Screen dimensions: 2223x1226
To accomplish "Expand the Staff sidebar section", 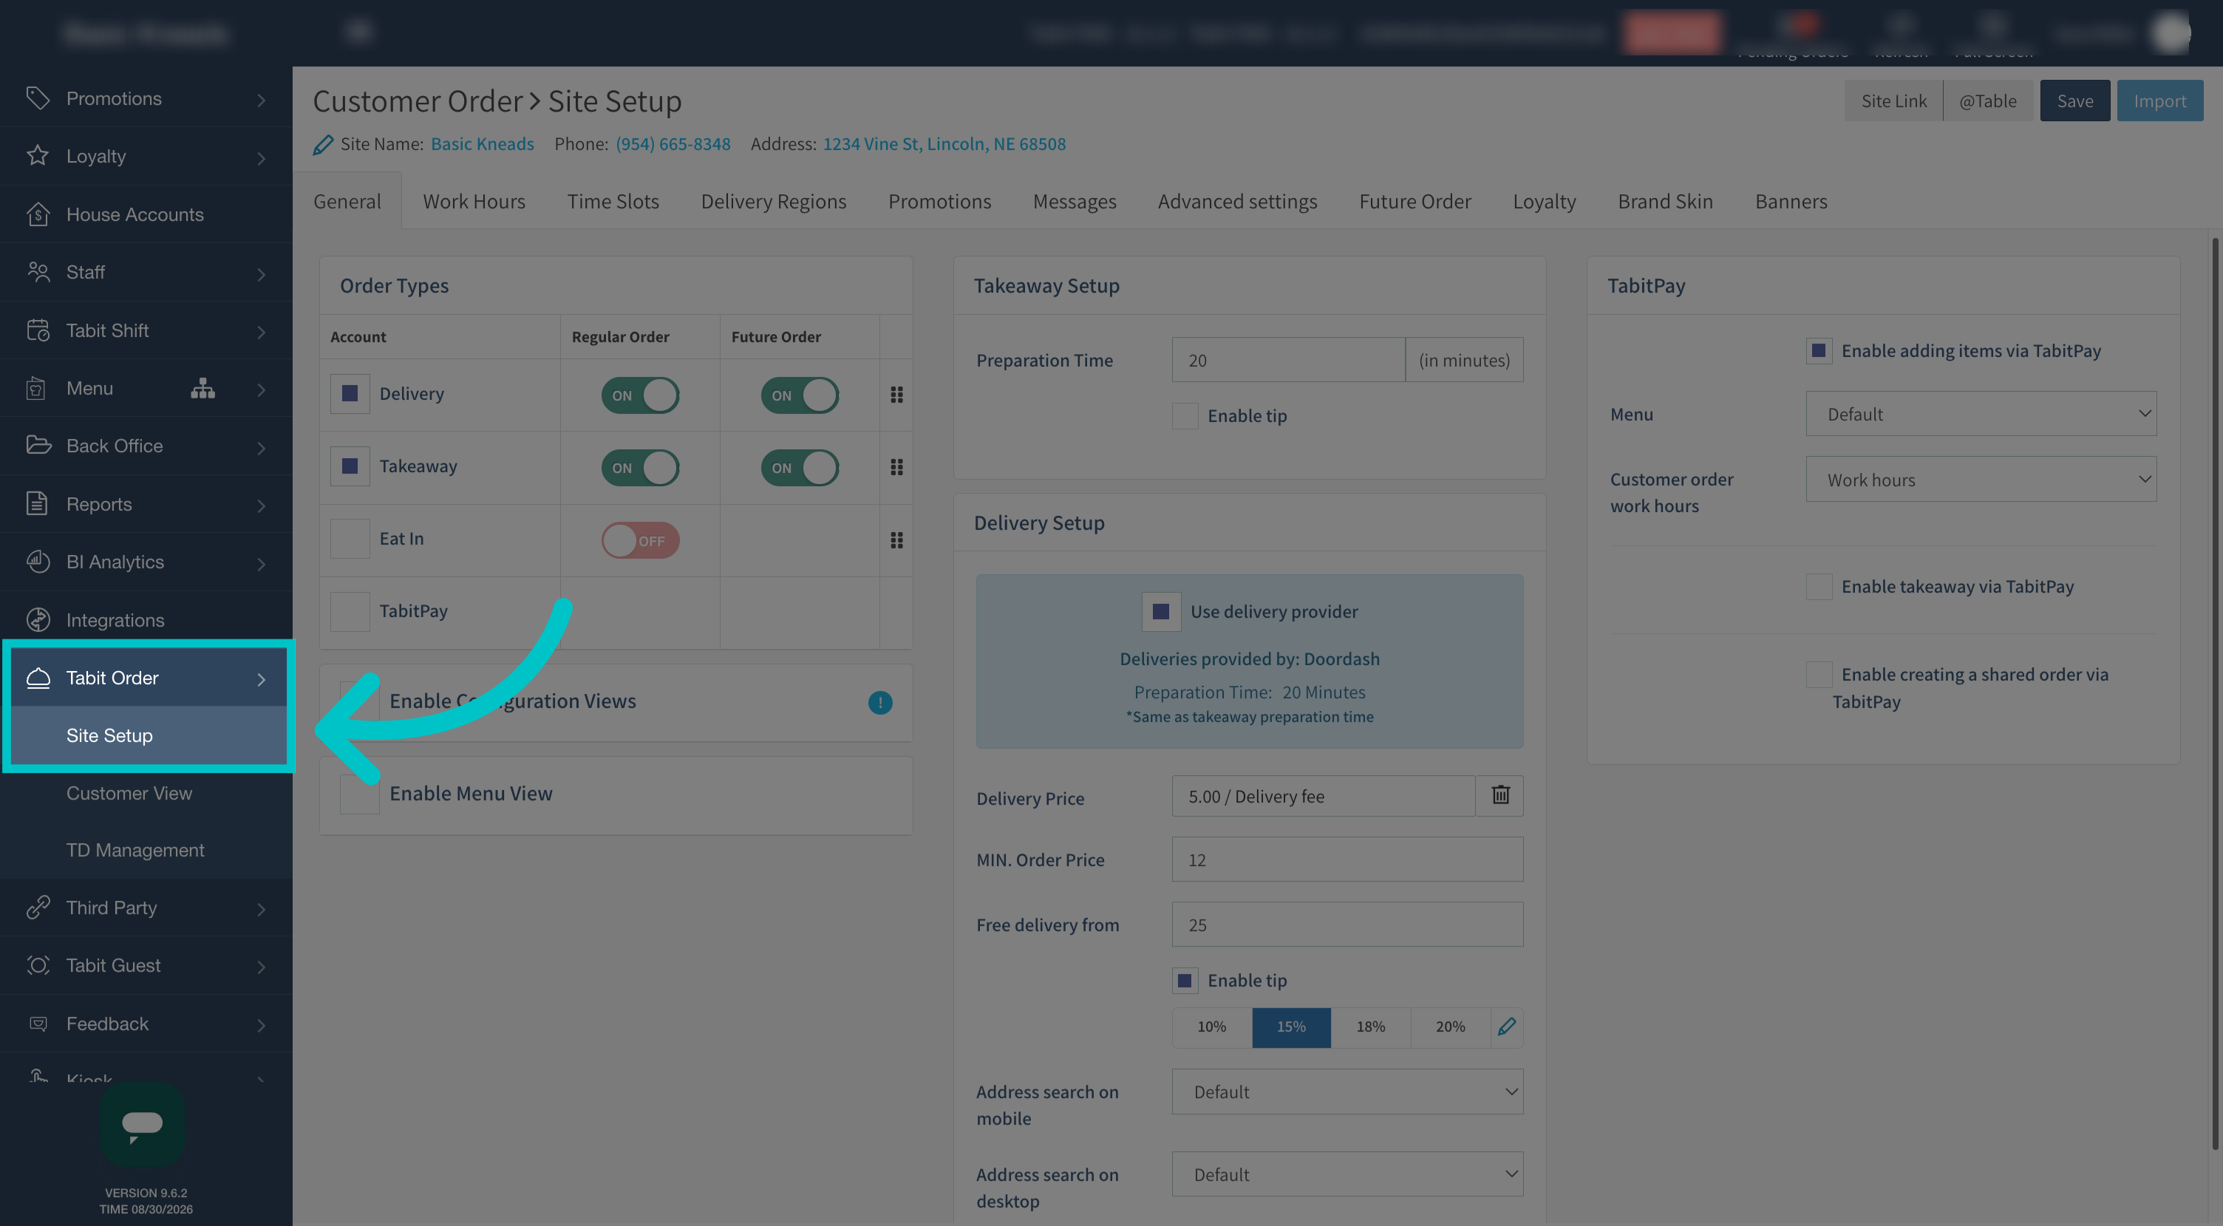I will (146, 272).
